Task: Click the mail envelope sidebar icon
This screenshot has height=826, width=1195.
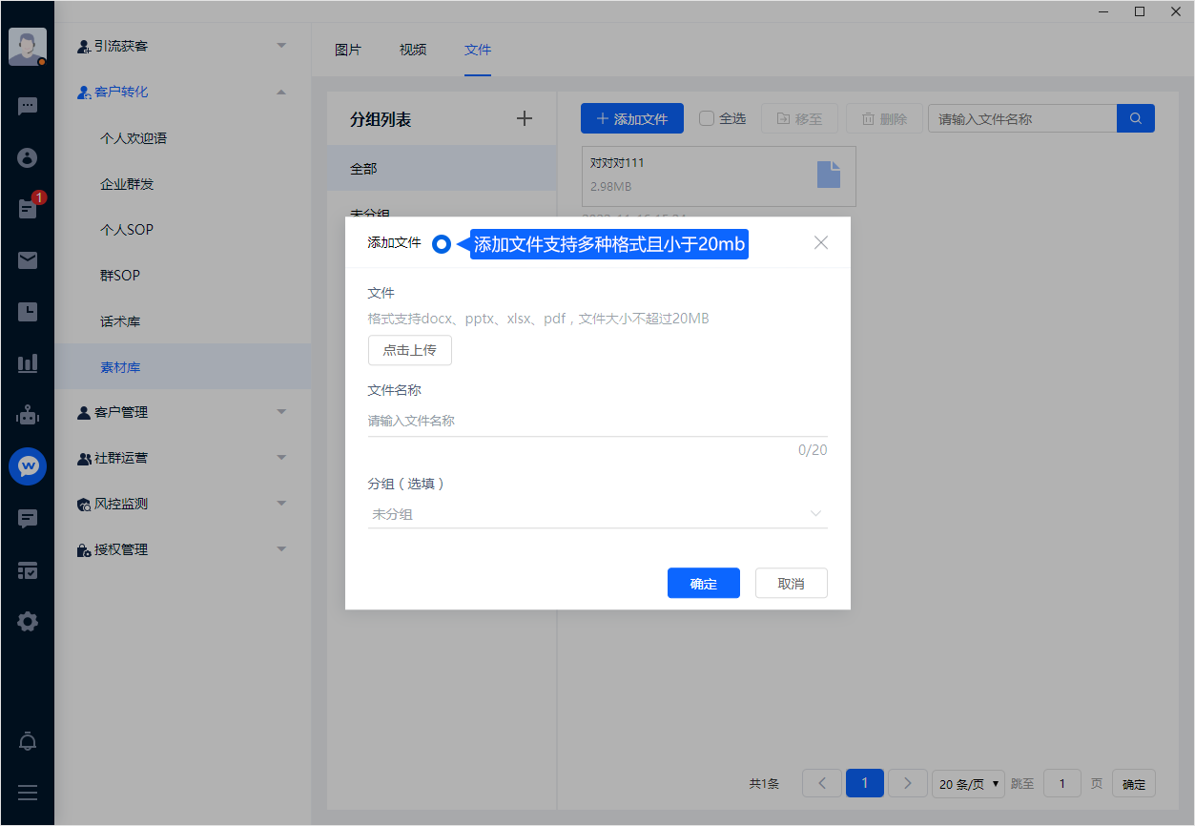Action: tap(28, 260)
